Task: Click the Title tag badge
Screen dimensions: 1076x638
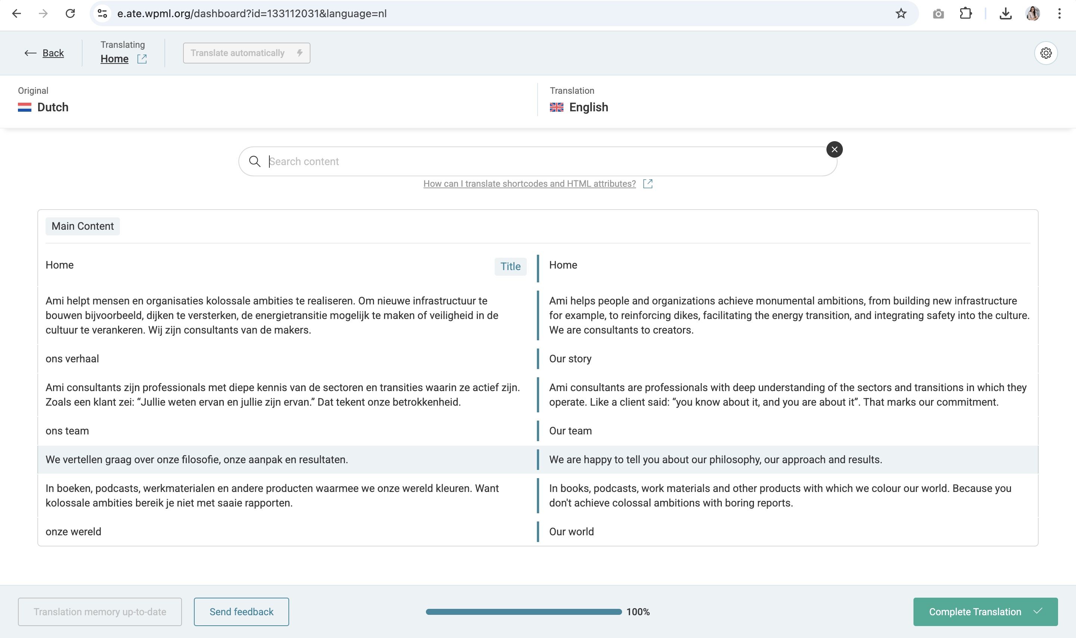Action: click(510, 267)
